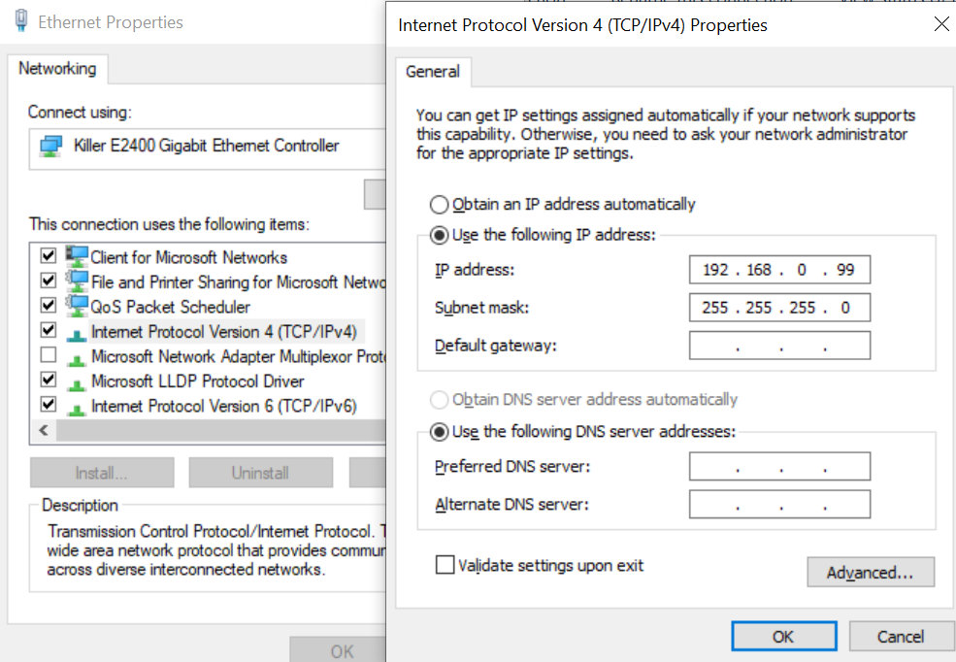The width and height of the screenshot is (956, 662).
Task: Uncheck Internet Protocol Version 6 checkbox
Action: tap(49, 404)
